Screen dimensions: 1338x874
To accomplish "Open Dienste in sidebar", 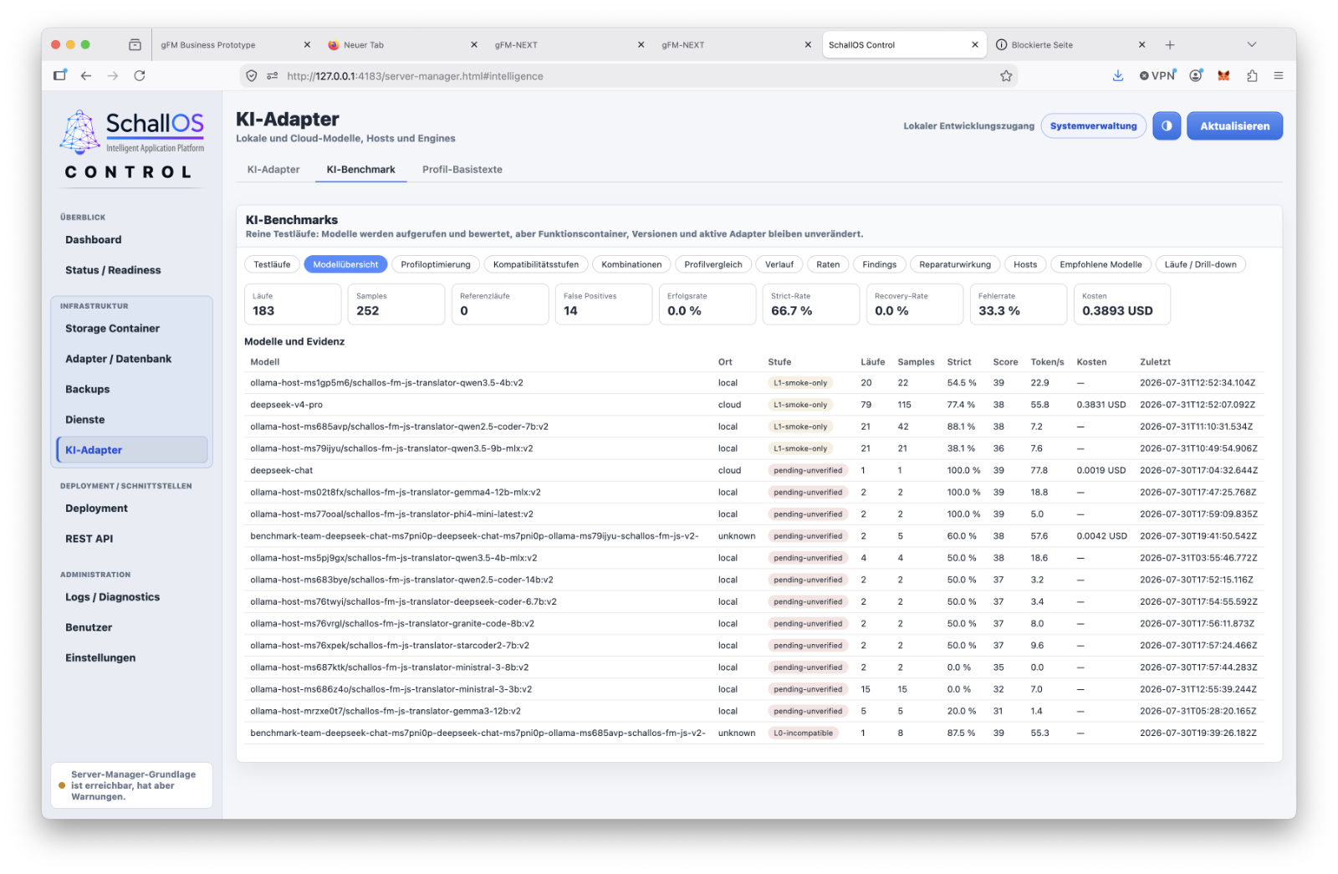I will pyautogui.click(x=85, y=420).
